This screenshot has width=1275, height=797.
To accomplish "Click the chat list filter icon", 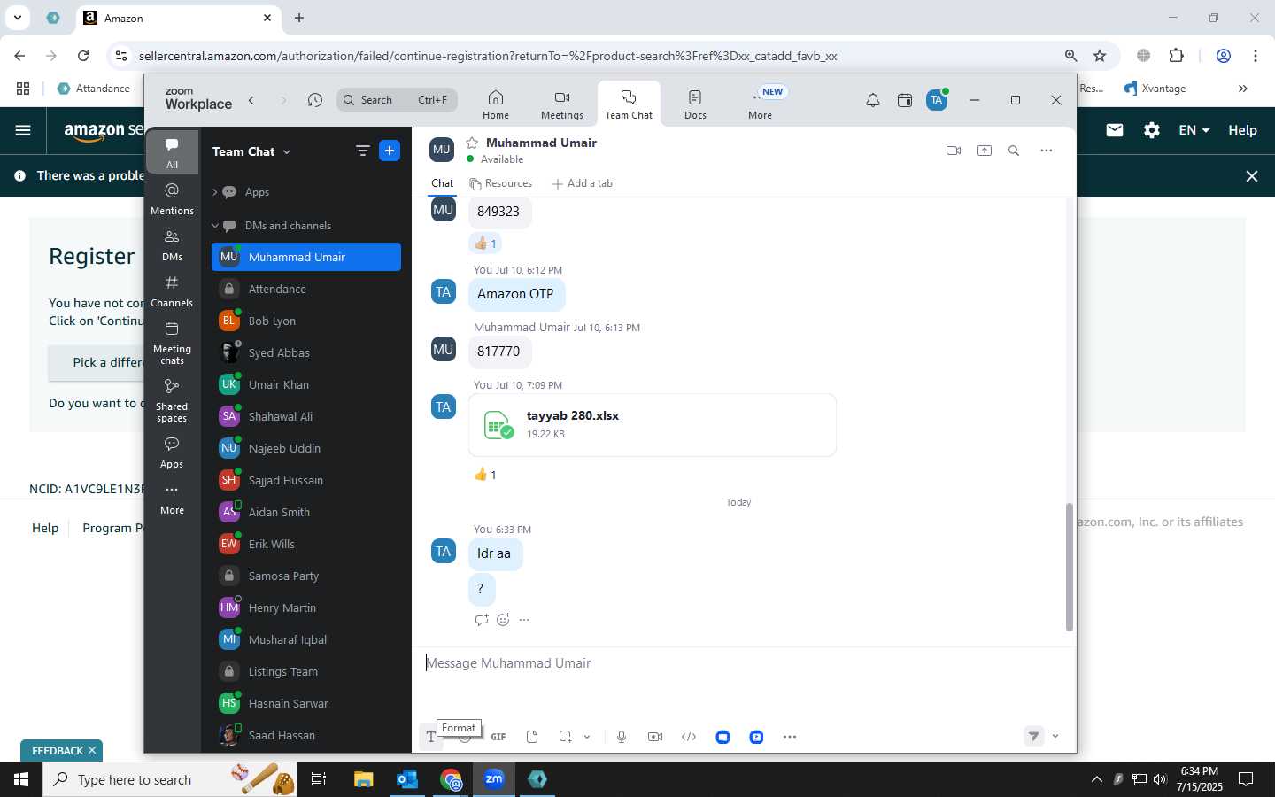I will pyautogui.click(x=362, y=151).
